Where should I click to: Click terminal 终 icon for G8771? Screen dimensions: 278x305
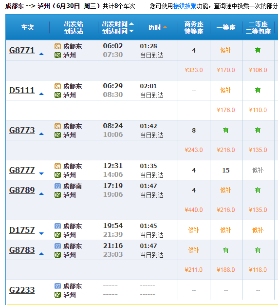point(57,55)
